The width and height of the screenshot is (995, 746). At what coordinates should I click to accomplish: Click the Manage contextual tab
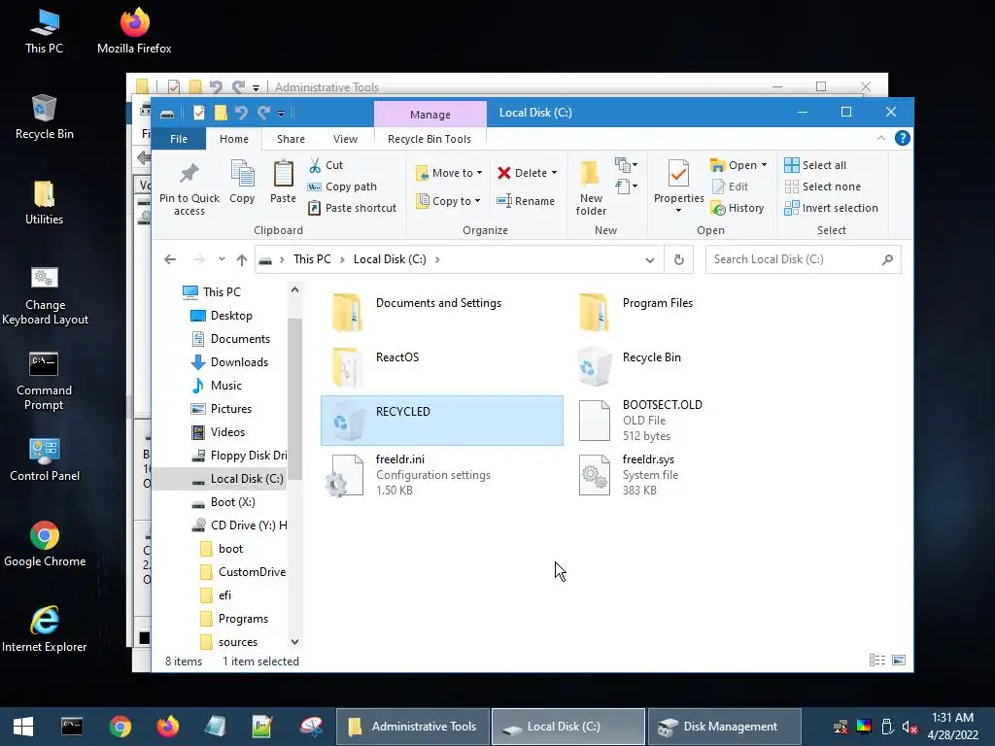[x=430, y=115]
